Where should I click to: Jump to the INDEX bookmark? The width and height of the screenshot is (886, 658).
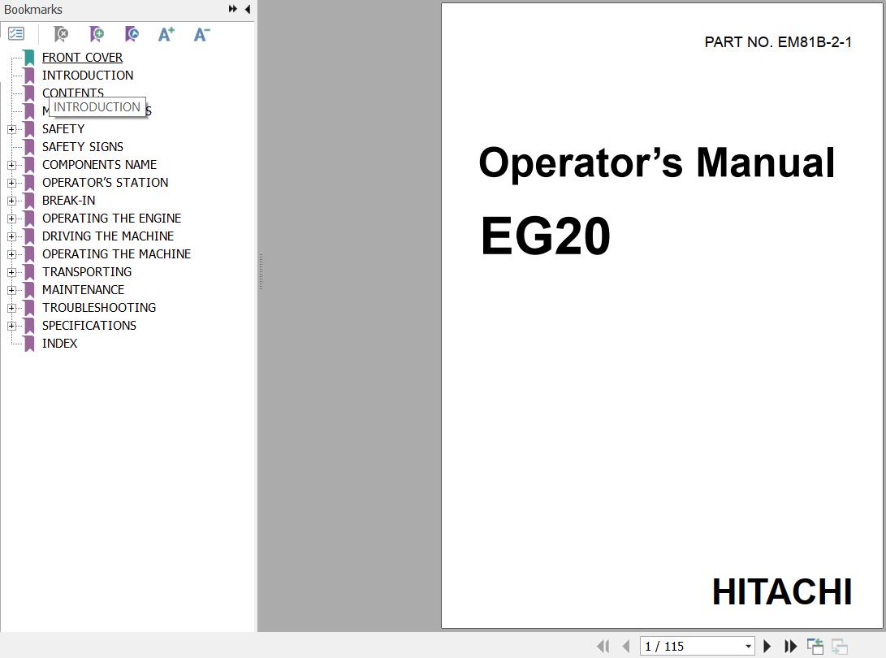pyautogui.click(x=59, y=343)
